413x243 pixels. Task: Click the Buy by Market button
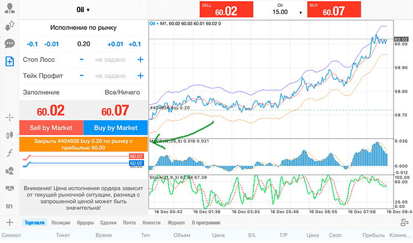(116, 128)
